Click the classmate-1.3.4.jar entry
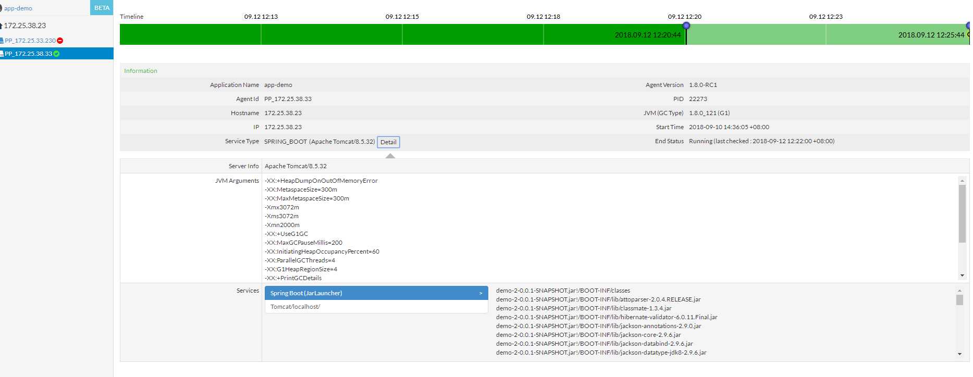The height and width of the screenshot is (377, 973). 584,308
